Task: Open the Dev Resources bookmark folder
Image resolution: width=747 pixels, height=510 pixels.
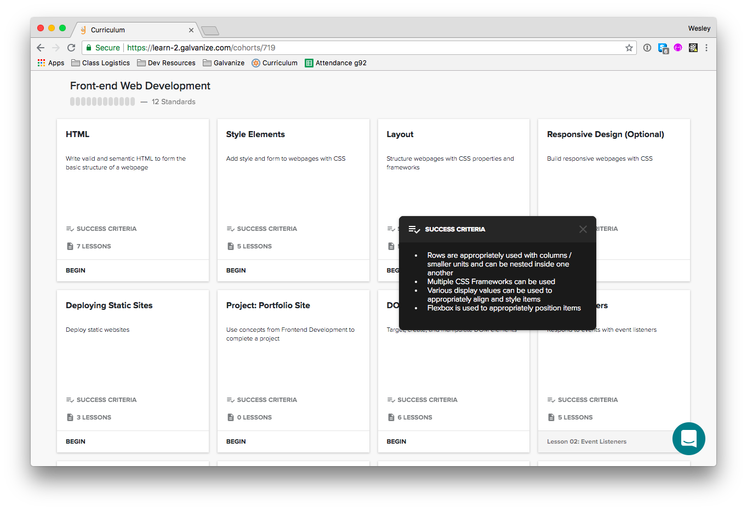Action: [x=166, y=63]
